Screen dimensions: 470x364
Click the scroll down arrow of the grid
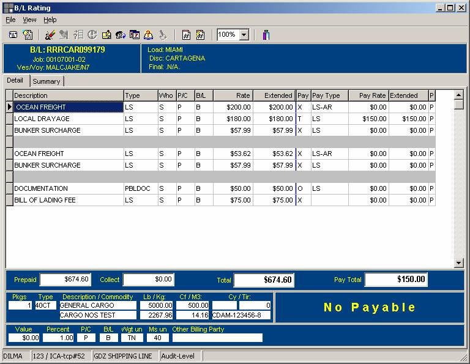coord(459,263)
